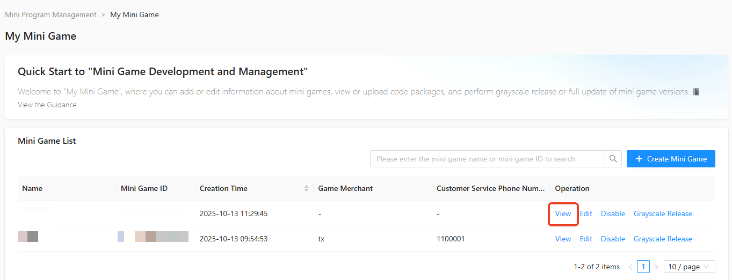Click the guidance book icon
732x280 pixels.
[696, 92]
